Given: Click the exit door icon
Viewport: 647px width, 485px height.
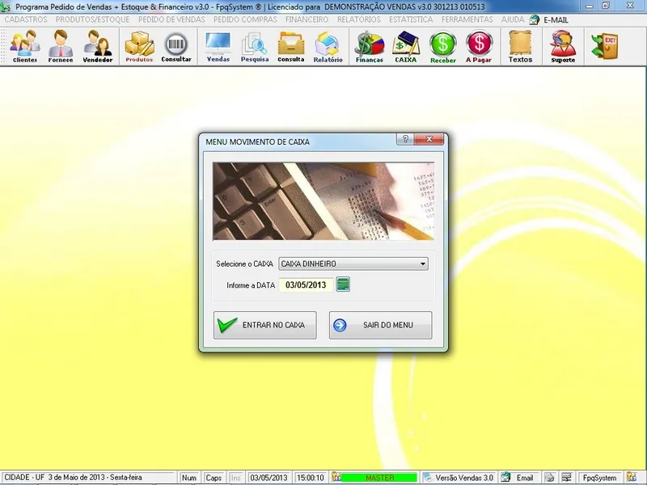Looking at the screenshot, I should (603, 45).
